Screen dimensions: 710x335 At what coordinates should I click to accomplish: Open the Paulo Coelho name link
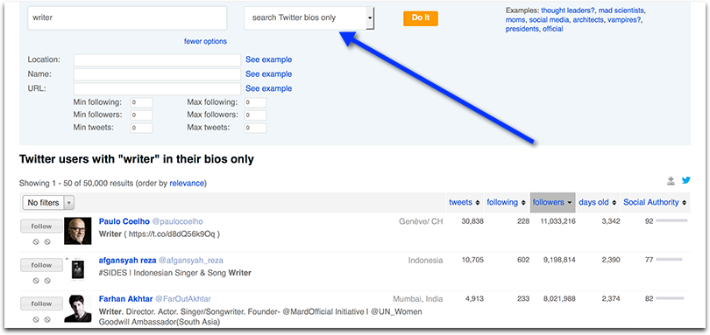click(124, 221)
